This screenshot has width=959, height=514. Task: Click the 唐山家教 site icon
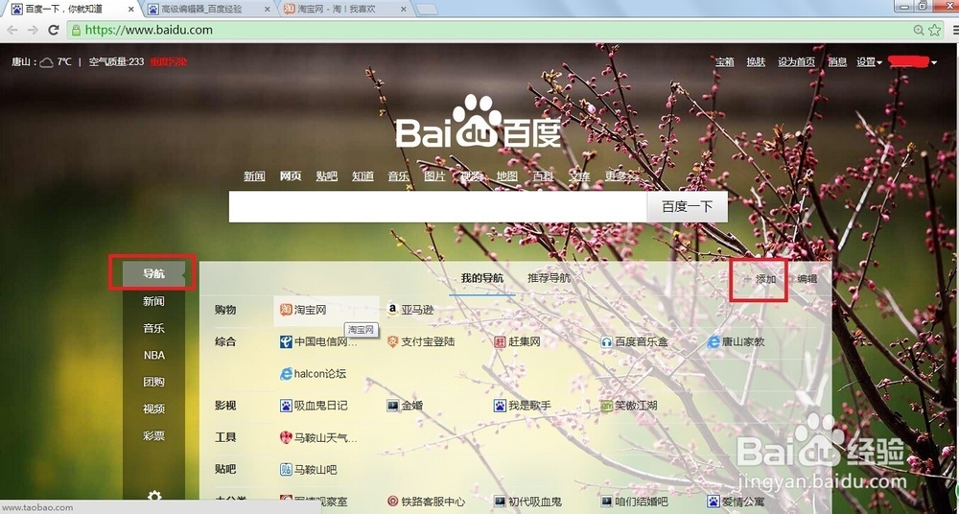[713, 341]
